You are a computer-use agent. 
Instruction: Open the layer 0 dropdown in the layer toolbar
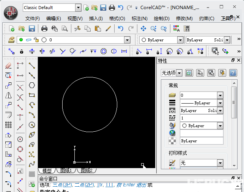(127, 40)
